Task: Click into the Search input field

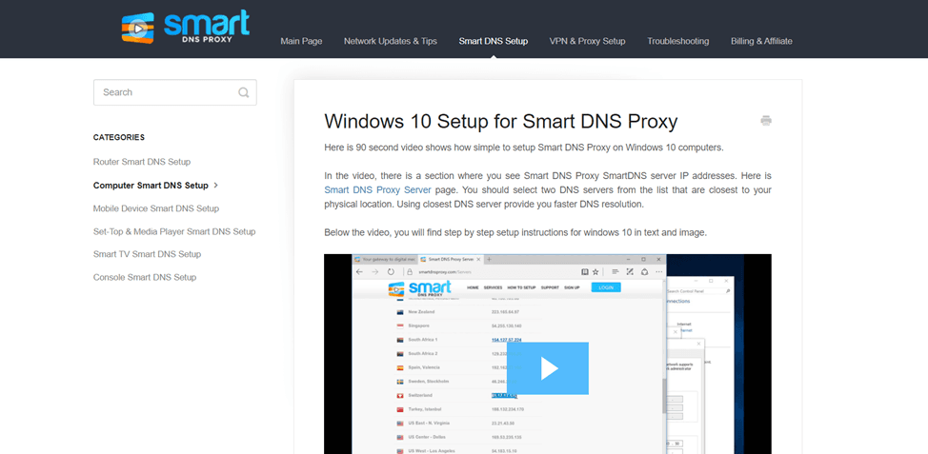Action: 175,92
